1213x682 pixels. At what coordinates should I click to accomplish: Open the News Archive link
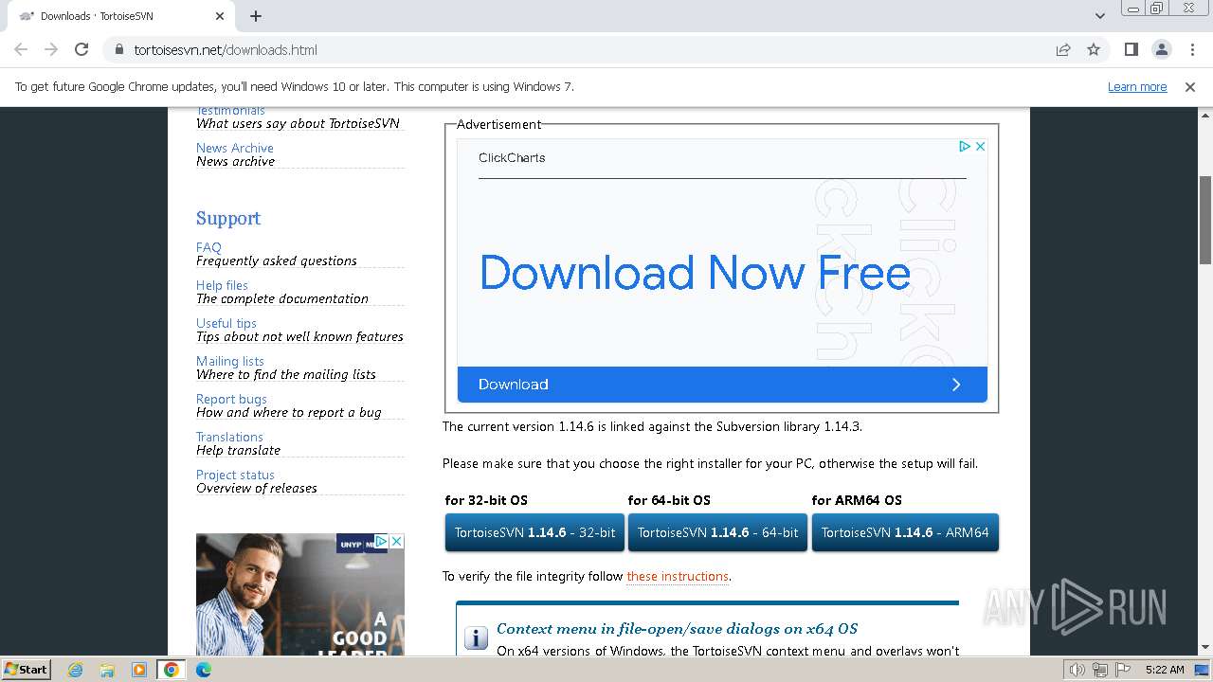(234, 148)
